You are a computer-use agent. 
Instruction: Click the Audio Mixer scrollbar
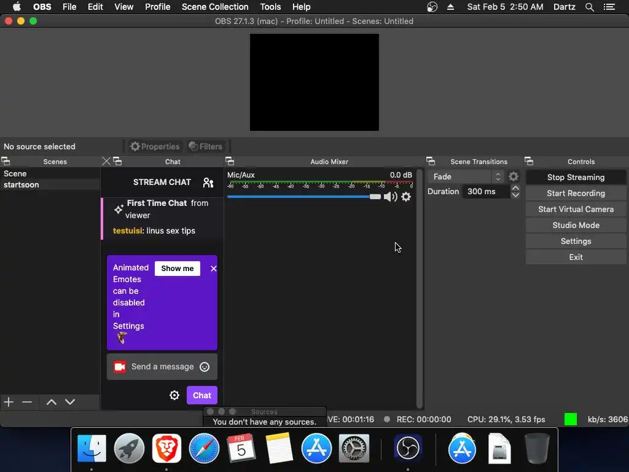pyautogui.click(x=420, y=289)
